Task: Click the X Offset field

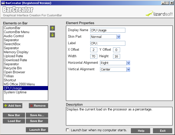Action: click(x=94, y=50)
